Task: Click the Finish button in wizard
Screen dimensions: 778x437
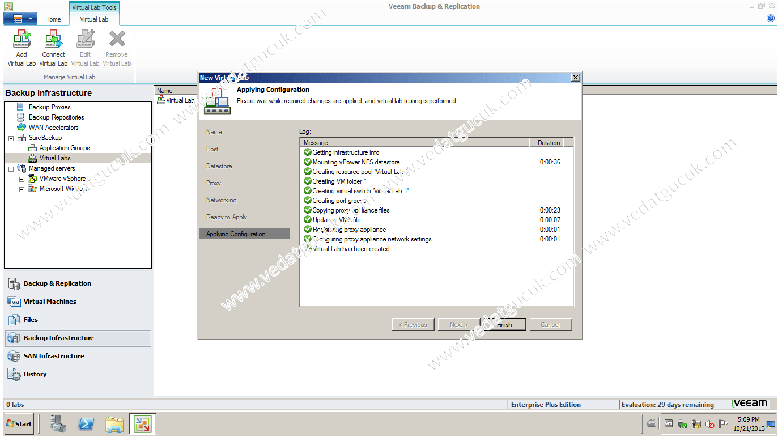Action: point(504,325)
